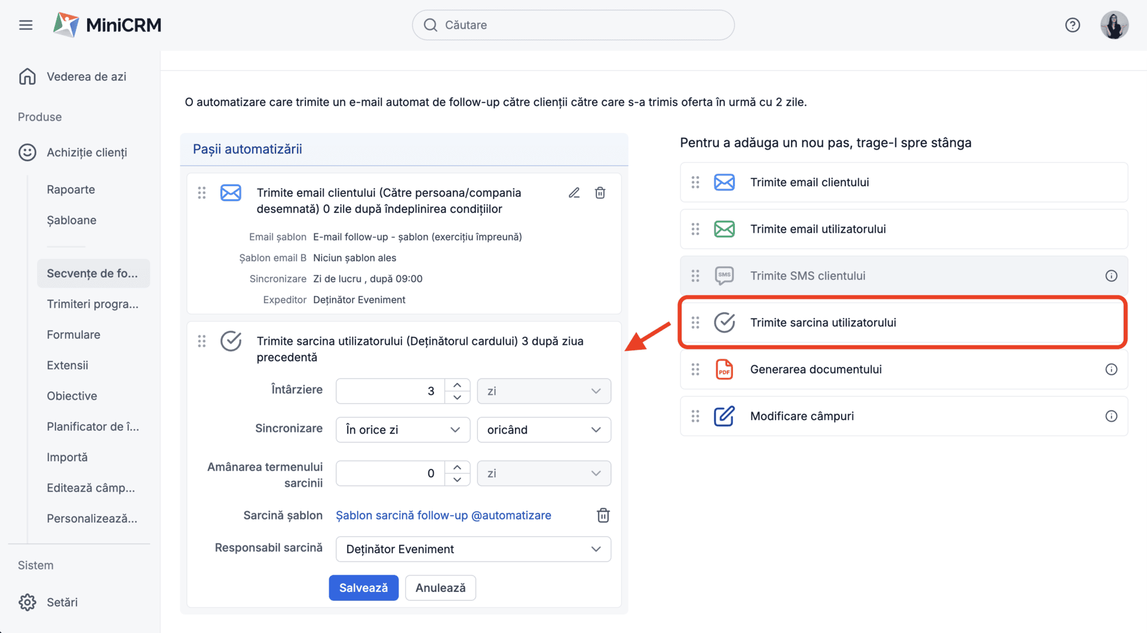Click the home icon beside Vederea de azi

(27, 76)
